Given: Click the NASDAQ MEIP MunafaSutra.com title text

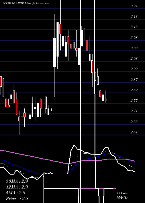Looking at the screenshot, I should (x=26, y=3).
